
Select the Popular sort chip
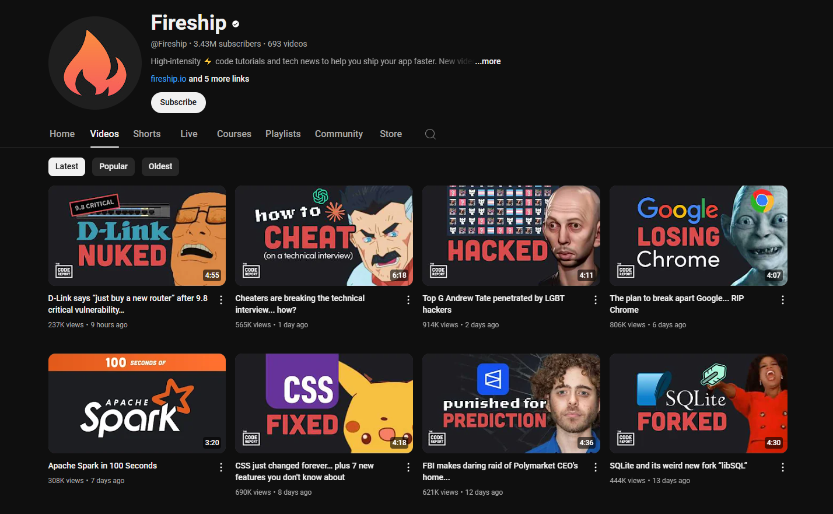[113, 167]
